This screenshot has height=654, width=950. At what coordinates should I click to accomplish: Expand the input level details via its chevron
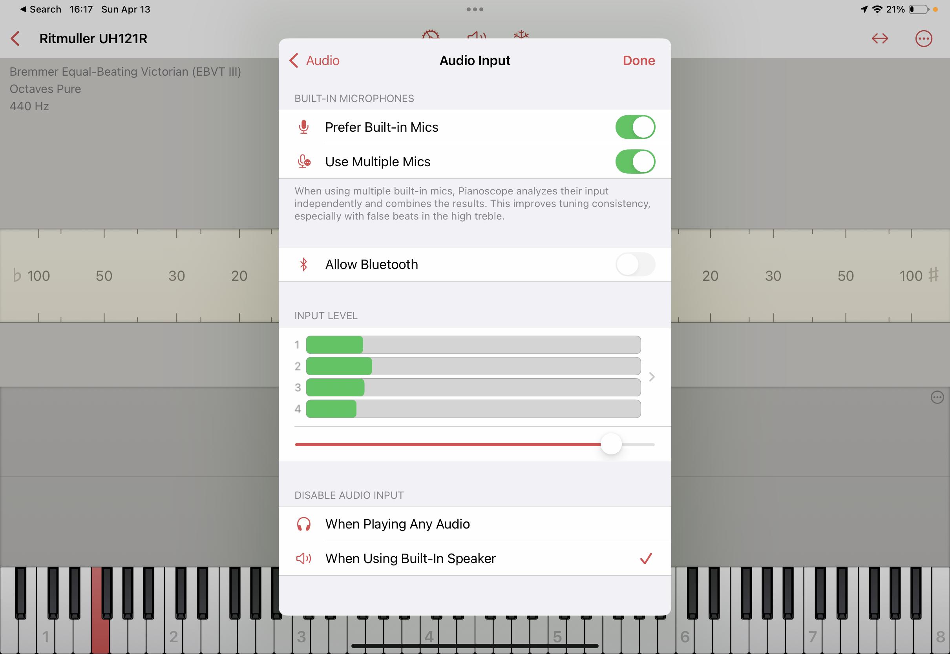(x=652, y=376)
